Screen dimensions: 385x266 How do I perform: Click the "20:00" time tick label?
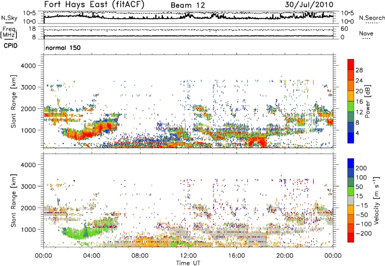coord(284,256)
